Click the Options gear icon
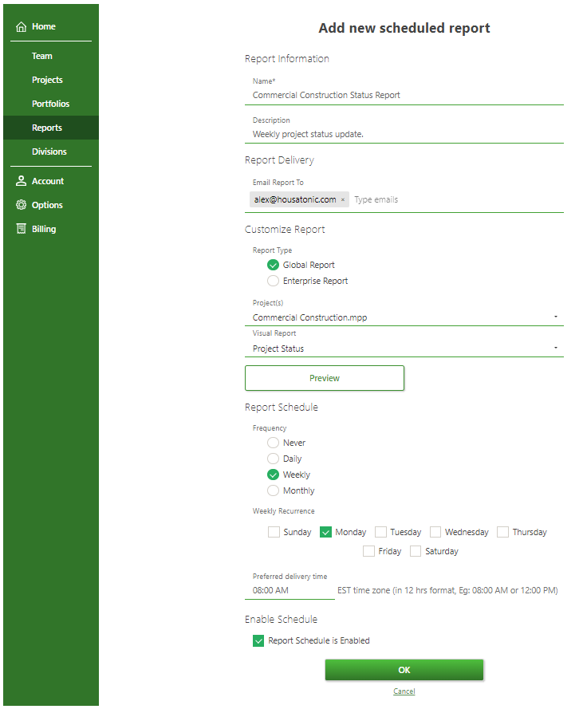583x709 pixels. pos(22,205)
